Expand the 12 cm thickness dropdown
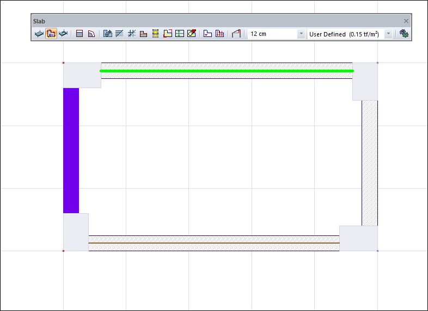This screenshot has width=428, height=311. point(301,34)
